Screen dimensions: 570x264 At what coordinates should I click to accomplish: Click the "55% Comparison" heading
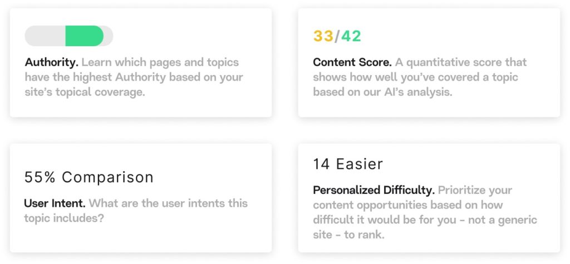point(89,177)
